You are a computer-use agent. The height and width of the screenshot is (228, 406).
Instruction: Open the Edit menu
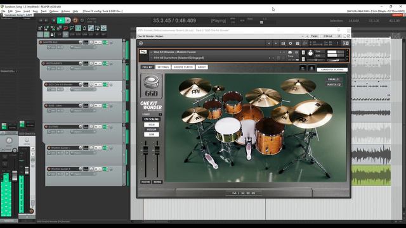coord(10,11)
